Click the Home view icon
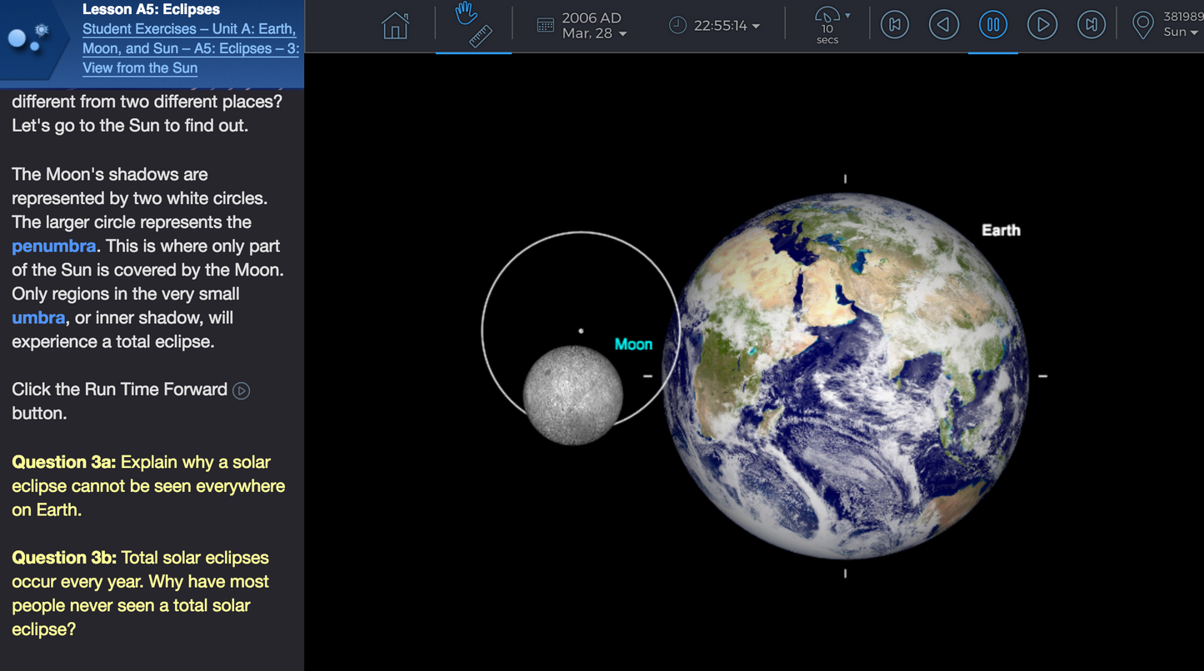Image resolution: width=1204 pixels, height=671 pixels. click(x=395, y=26)
